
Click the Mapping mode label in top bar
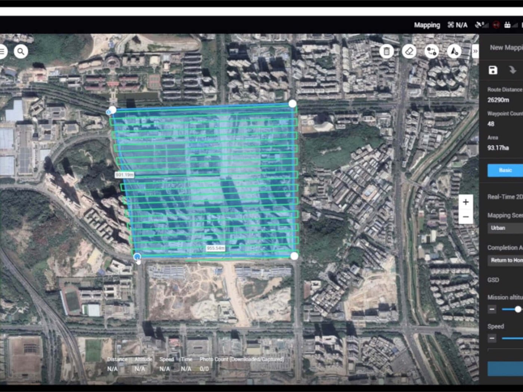click(427, 25)
